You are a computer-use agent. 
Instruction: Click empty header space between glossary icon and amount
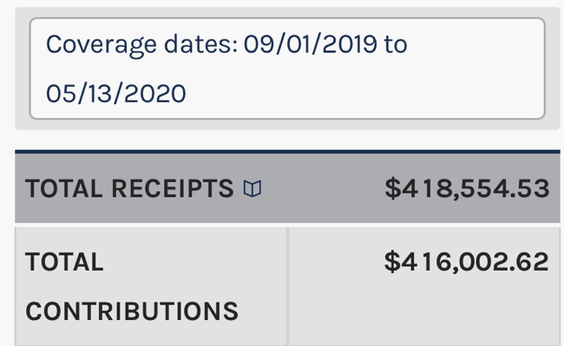(x=323, y=189)
